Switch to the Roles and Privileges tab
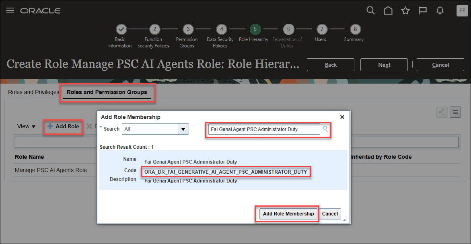The height and width of the screenshot is (244, 471). click(x=33, y=92)
